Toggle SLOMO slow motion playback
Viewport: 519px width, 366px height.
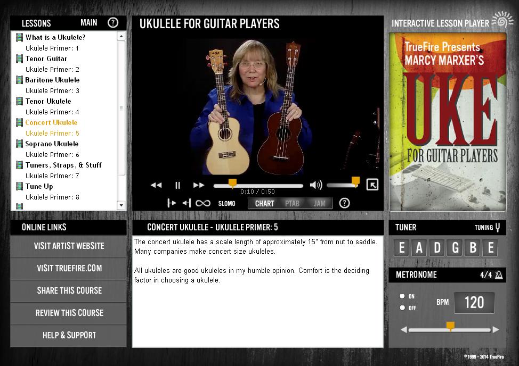point(227,203)
